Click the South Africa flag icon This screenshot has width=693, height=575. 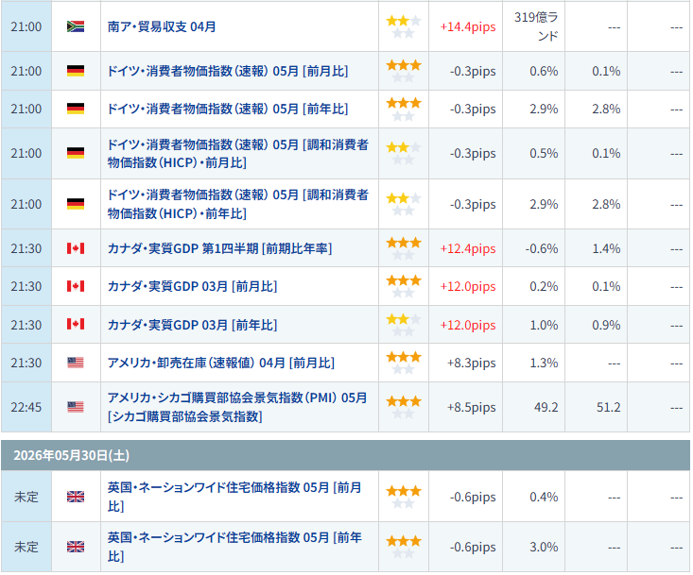[76, 26]
